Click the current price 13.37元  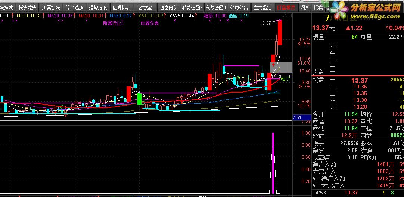click(x=324, y=28)
